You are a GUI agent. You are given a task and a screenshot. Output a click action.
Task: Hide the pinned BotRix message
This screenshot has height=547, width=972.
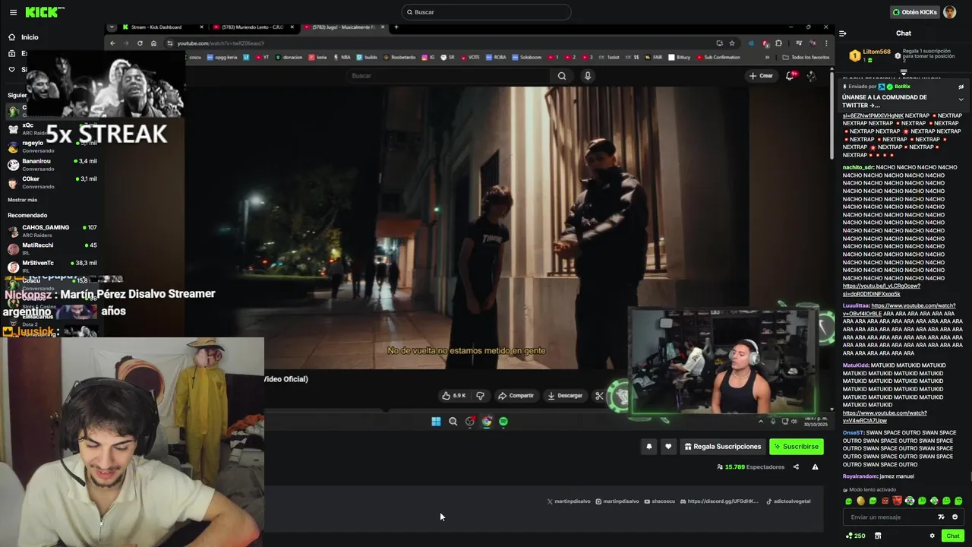pyautogui.click(x=961, y=87)
